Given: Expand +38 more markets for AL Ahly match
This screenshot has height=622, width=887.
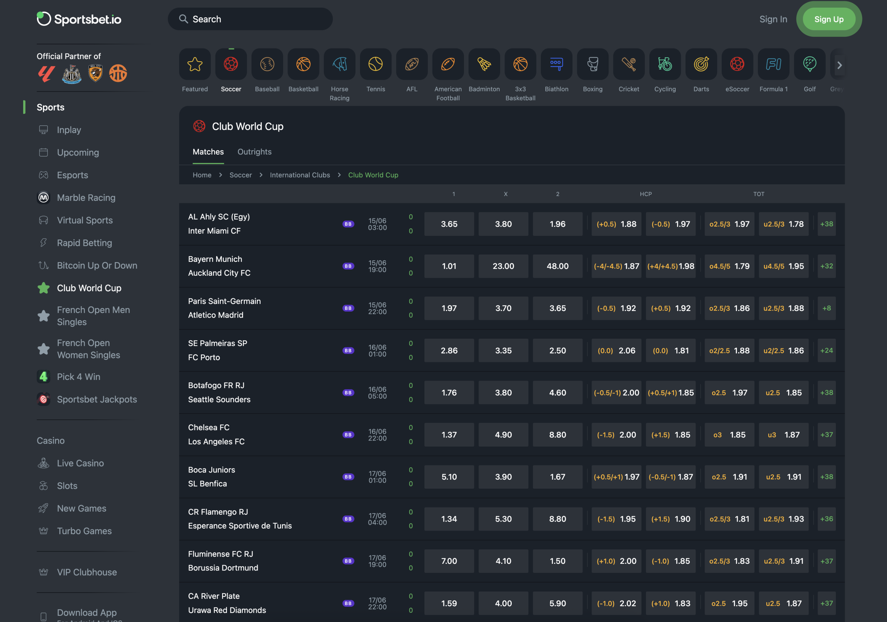Looking at the screenshot, I should tap(826, 224).
